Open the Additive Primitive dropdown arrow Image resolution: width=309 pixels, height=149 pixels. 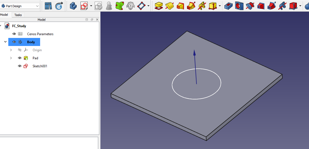pyautogui.click(x=220, y=6)
